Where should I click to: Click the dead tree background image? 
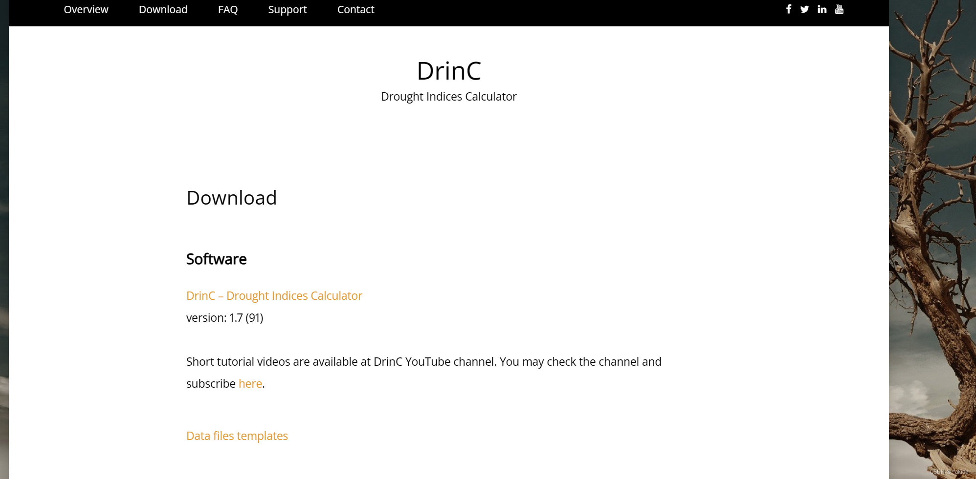pyautogui.click(x=932, y=239)
